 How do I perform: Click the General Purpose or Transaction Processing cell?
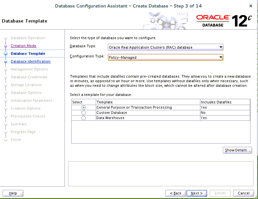pos(148,107)
